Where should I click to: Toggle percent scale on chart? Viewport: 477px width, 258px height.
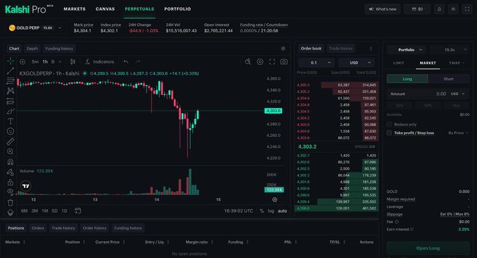tap(262, 211)
